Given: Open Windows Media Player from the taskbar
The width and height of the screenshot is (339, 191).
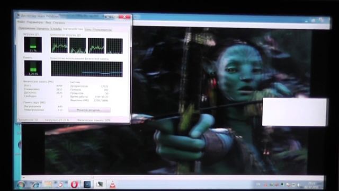Looking at the screenshot, I should coord(61,184).
